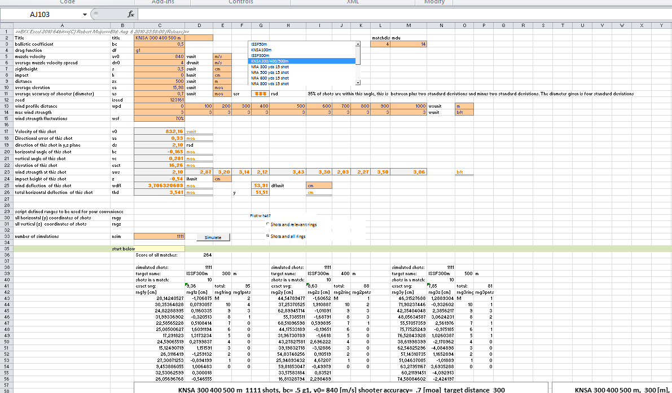This screenshot has width=672, height=393.
Task: Click the fx Insert Function icon
Action: [131, 14]
